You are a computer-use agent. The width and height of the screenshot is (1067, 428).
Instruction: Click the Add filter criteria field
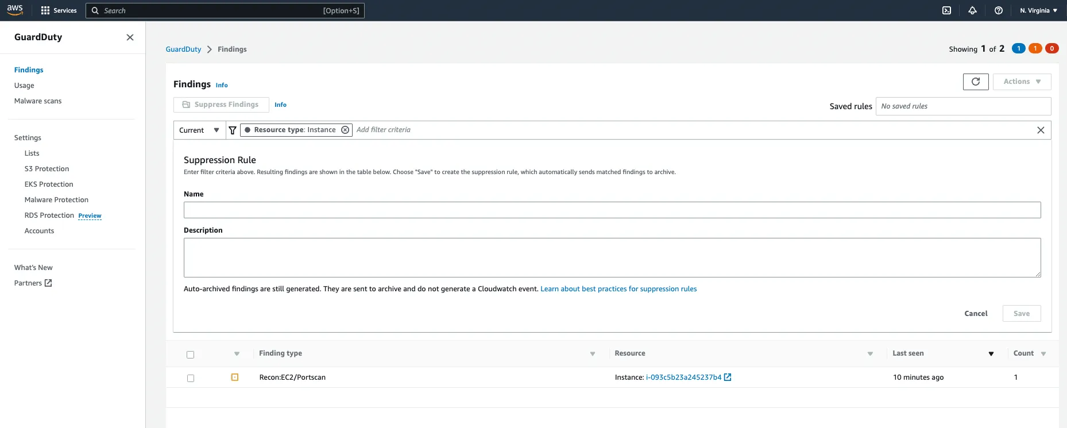pos(383,130)
